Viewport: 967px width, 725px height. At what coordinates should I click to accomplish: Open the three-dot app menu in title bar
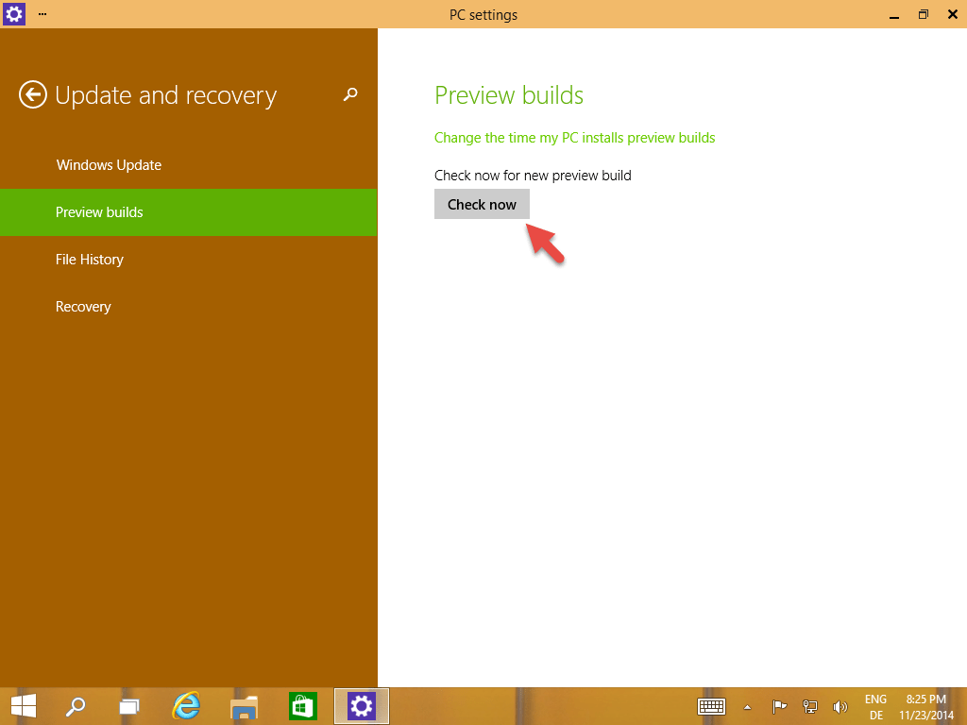point(42,14)
